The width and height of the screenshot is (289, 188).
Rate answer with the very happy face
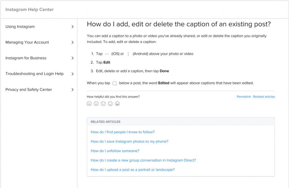[x=117, y=104]
